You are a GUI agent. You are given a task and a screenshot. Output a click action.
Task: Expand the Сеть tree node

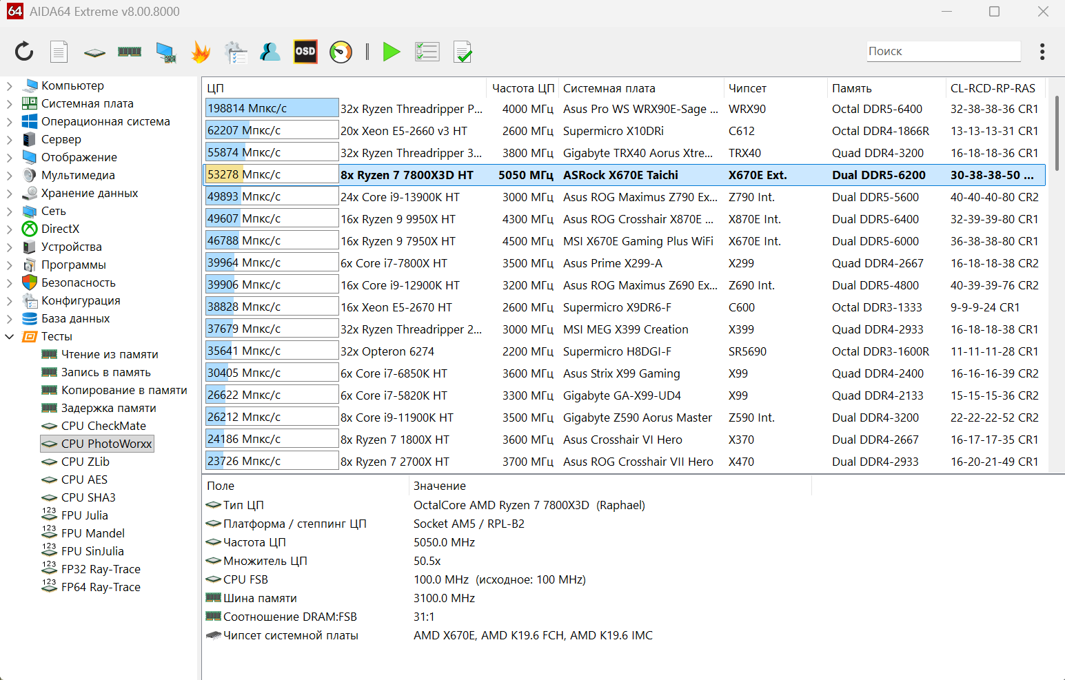[x=10, y=212]
